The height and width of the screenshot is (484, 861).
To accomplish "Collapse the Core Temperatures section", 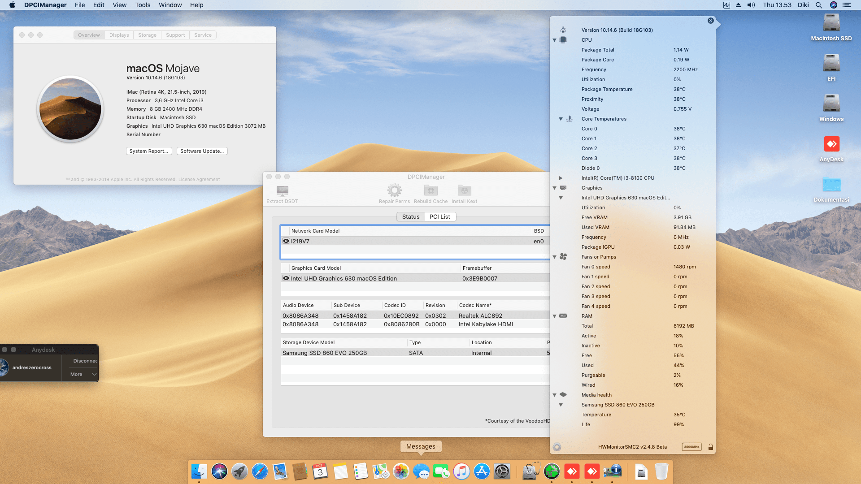I will [561, 119].
